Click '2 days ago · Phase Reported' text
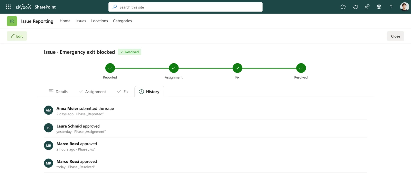Screen dimensions: 411x185 pos(80,114)
